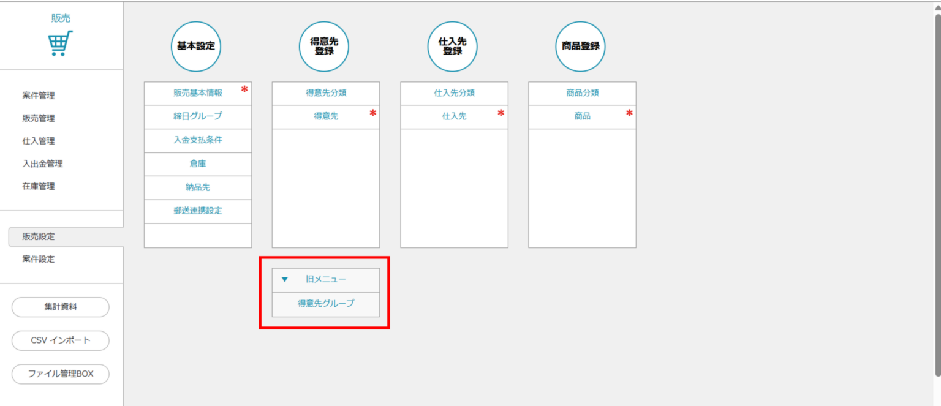Click the 郵送連携設定 link

pyautogui.click(x=197, y=211)
